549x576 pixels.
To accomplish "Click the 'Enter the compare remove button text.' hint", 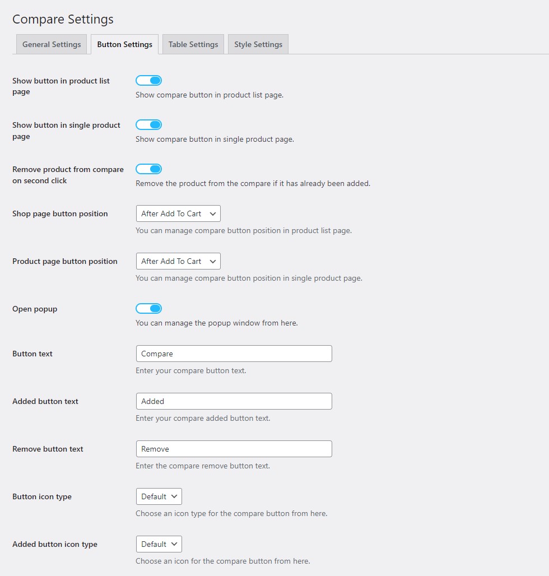I will tap(203, 466).
